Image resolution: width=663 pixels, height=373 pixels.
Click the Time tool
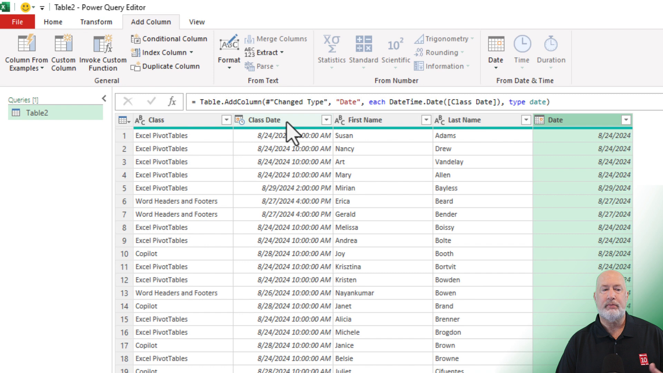tap(522, 52)
